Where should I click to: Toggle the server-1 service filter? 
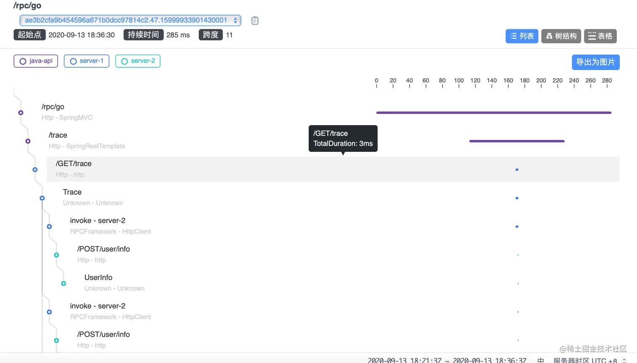pyautogui.click(x=86, y=61)
